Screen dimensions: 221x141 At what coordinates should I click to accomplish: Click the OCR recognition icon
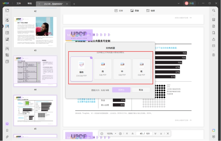(214, 20)
